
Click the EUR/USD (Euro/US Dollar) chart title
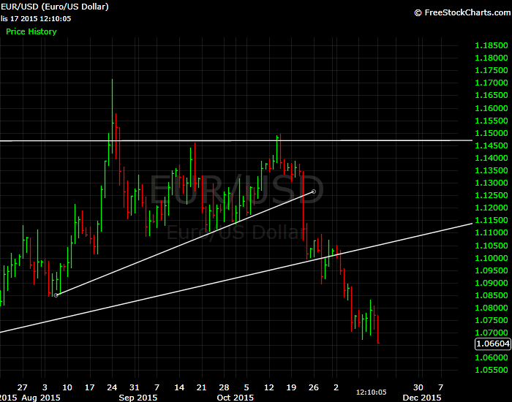point(55,7)
